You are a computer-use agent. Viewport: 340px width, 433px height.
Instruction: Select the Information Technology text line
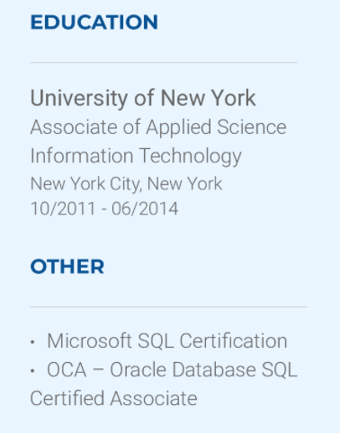click(136, 156)
